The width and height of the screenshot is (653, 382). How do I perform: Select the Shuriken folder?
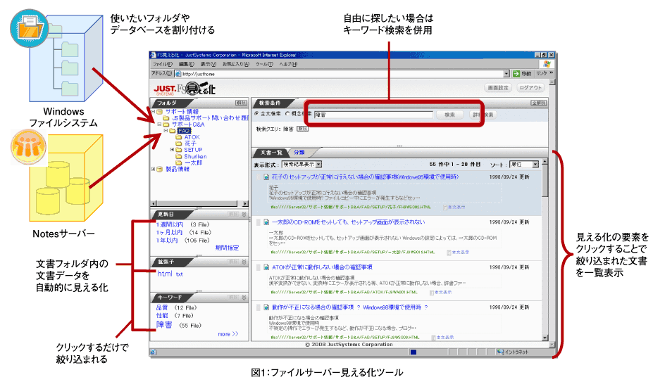pos(195,156)
